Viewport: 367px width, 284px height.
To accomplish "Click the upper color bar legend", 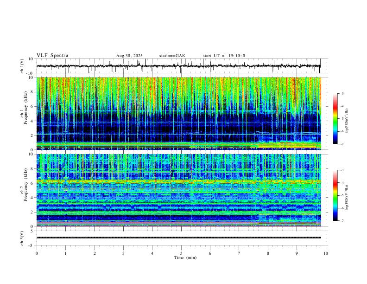I will tap(335, 119).
